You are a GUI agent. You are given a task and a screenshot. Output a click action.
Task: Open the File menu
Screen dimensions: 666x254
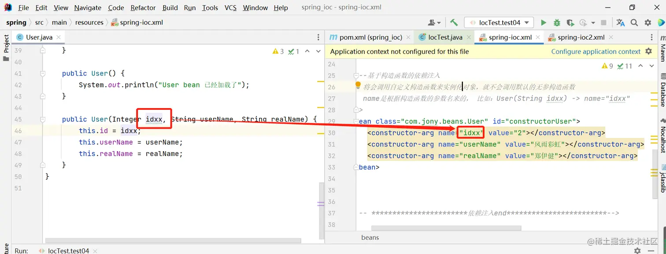point(23,7)
